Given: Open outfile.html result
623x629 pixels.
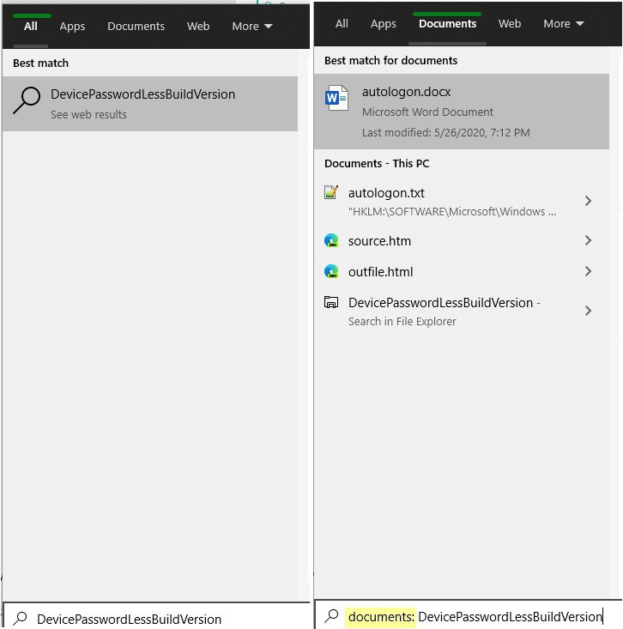Looking at the screenshot, I should [462, 271].
